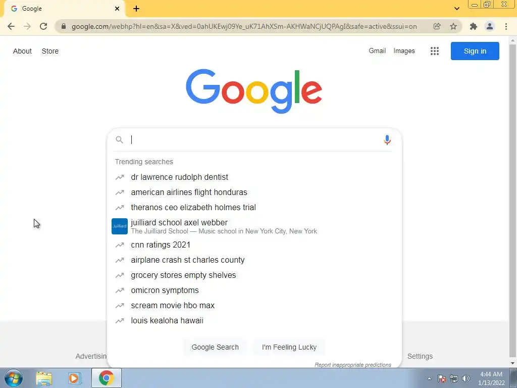The image size is (517, 388).
Task: Click the Juilliard logo thumbnail
Action: (x=120, y=226)
